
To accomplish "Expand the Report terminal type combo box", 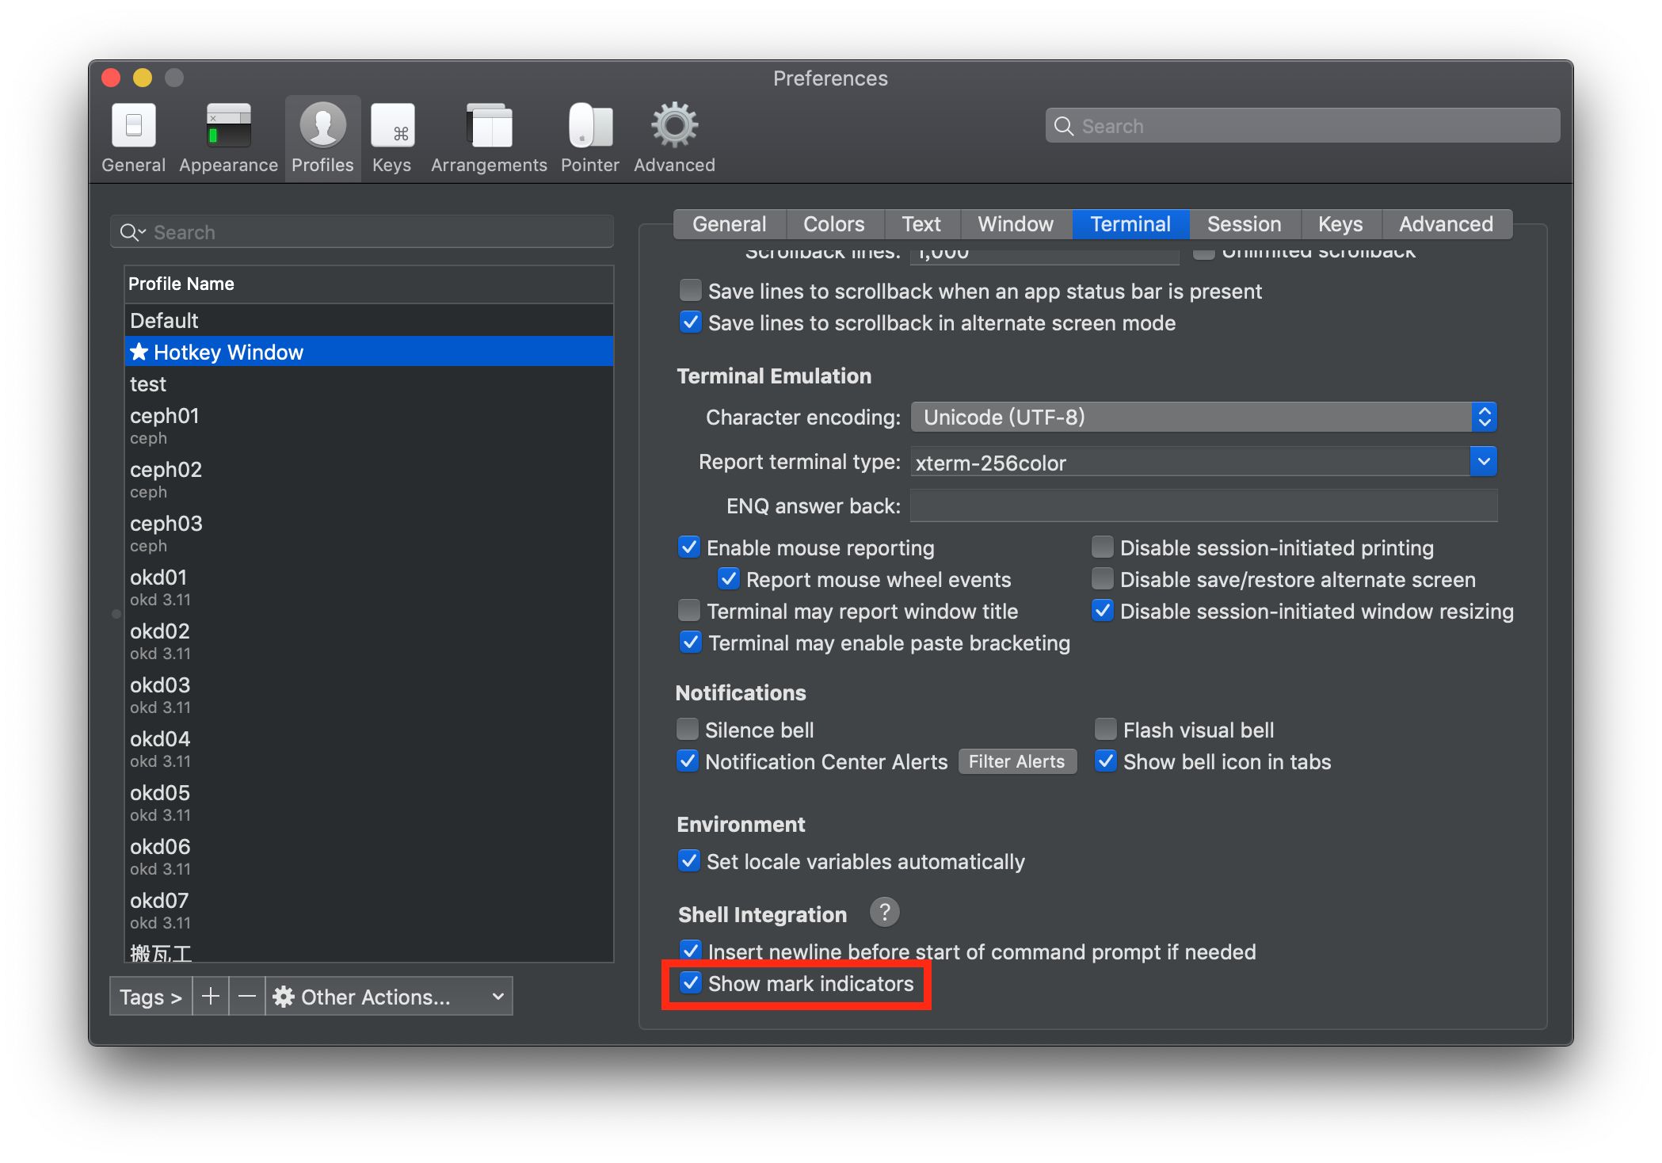I will [x=1484, y=462].
